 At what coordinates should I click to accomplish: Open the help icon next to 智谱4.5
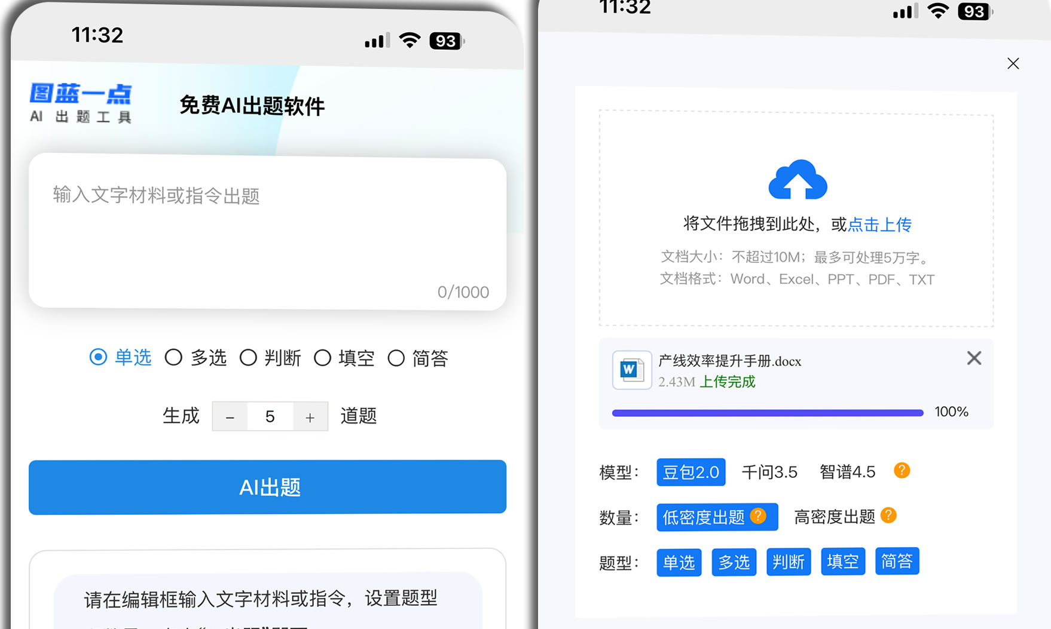[902, 471]
